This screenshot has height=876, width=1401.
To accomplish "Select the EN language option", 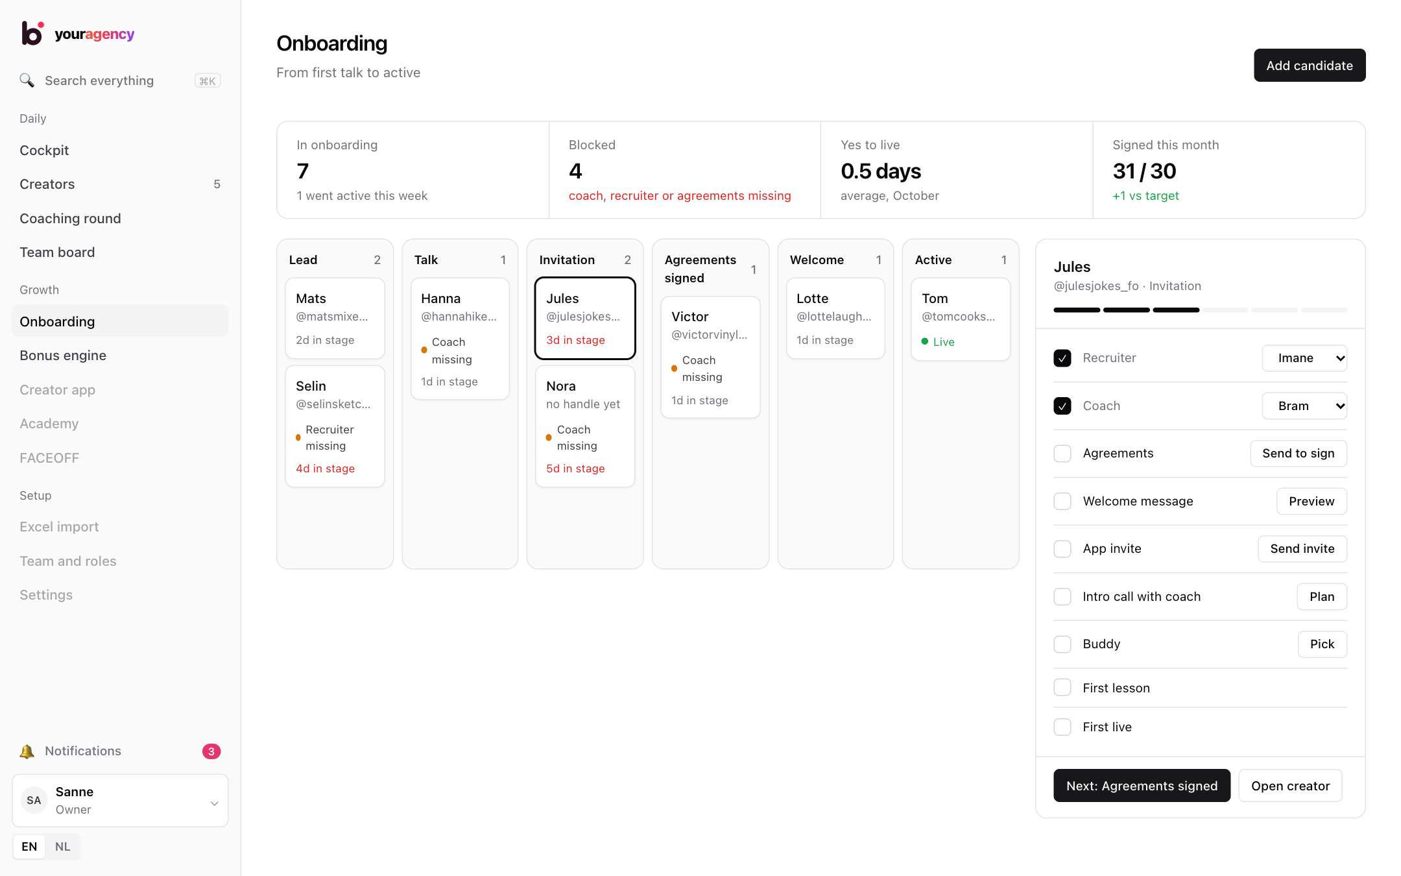I will pyautogui.click(x=29, y=847).
